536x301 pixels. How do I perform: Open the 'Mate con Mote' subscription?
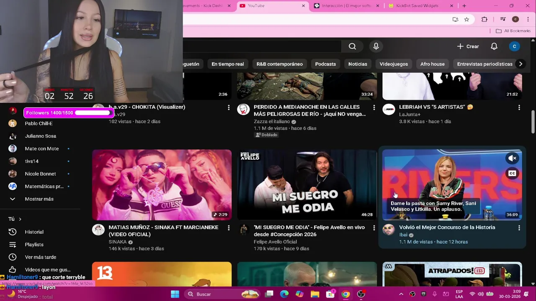41,148
